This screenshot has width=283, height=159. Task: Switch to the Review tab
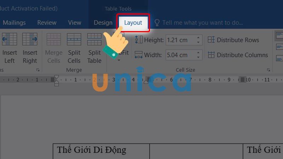47,23
